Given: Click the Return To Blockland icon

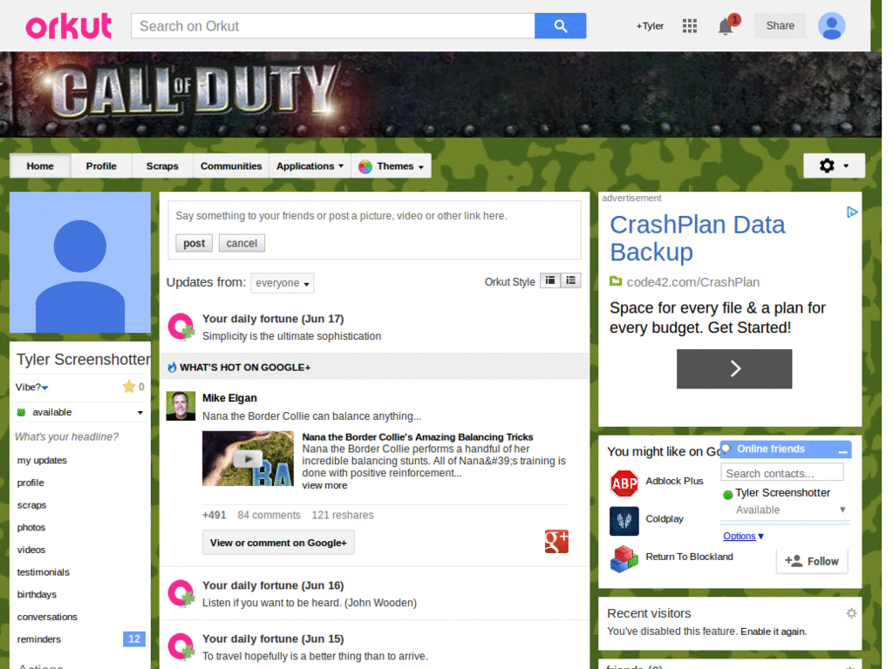Looking at the screenshot, I should [624, 558].
